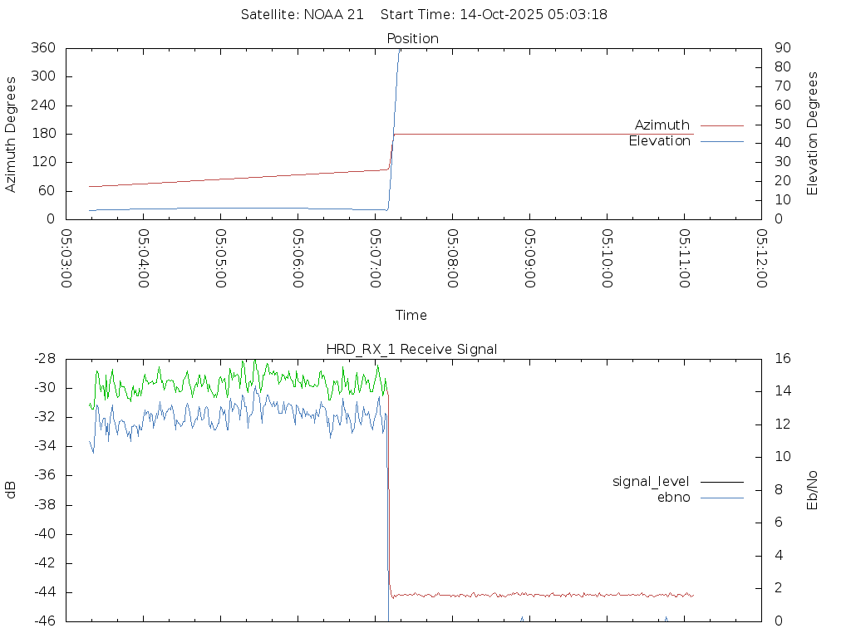
Task: Click the Azimuth legend label
Action: [662, 125]
